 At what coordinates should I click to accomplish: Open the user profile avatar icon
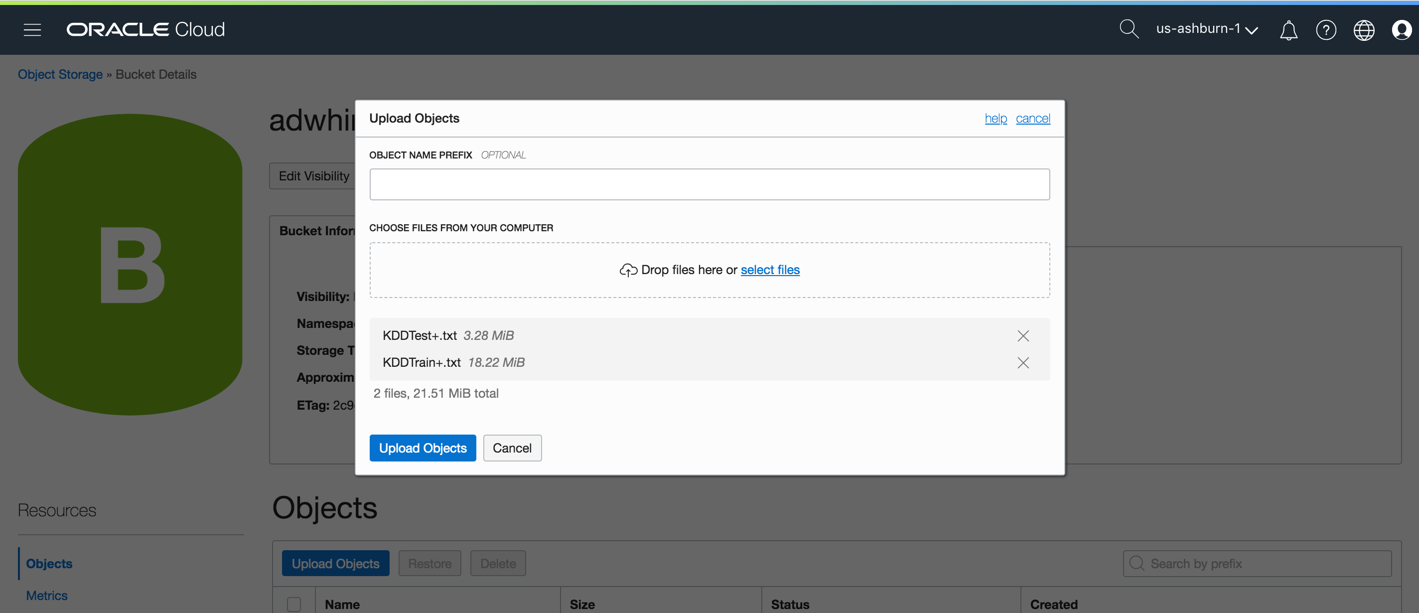tap(1401, 30)
